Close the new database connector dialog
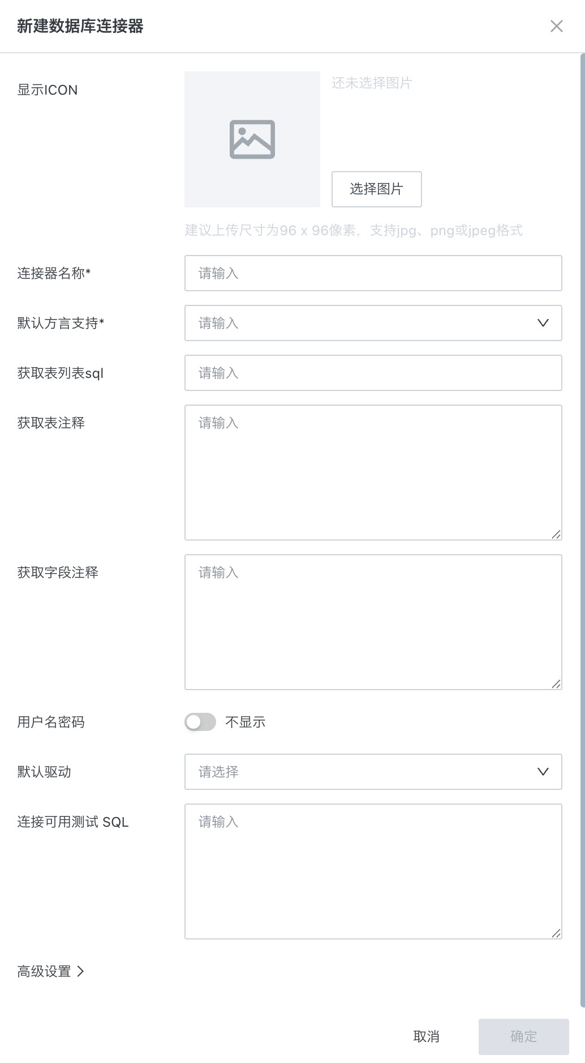Screen dimensions: 585x1063 click(x=557, y=26)
